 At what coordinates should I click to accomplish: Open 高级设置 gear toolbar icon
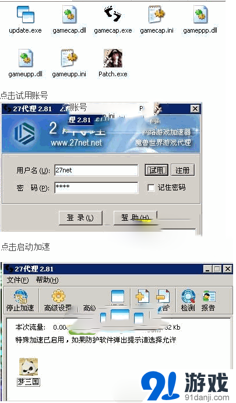59,296
